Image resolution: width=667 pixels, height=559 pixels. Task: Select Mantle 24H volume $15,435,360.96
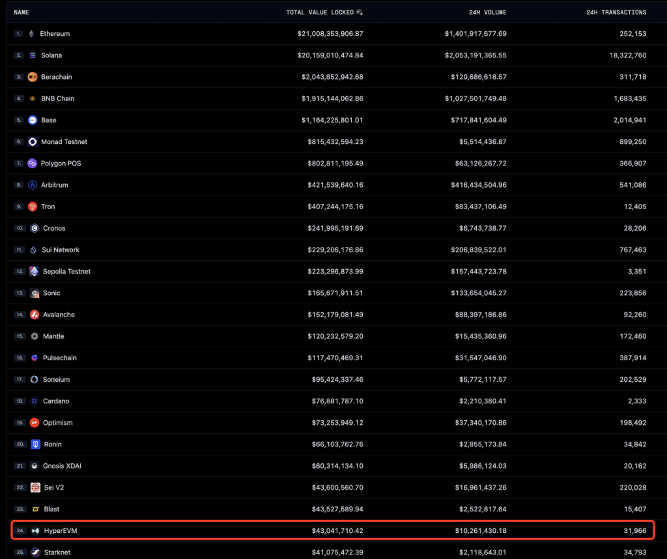(481, 336)
